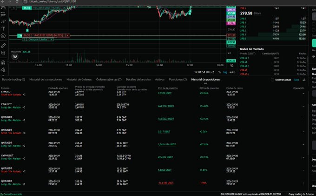Open the Fibonacci channel lines tool
The width and height of the screenshot is (316, 196).
point(3,14)
